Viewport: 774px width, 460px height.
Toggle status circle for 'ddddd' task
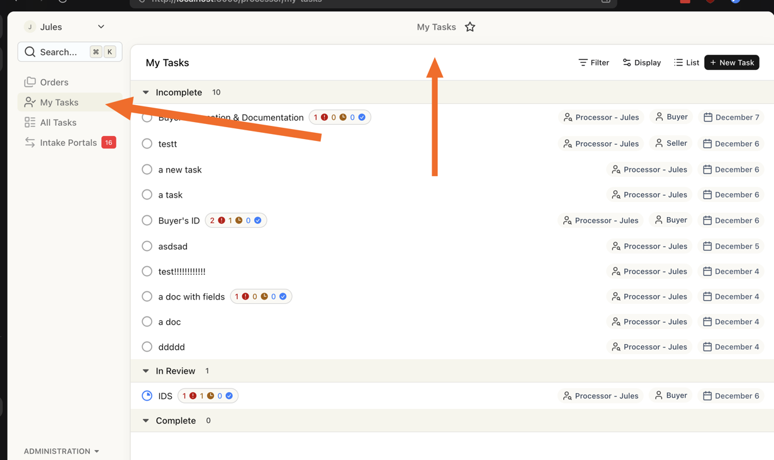coord(147,347)
